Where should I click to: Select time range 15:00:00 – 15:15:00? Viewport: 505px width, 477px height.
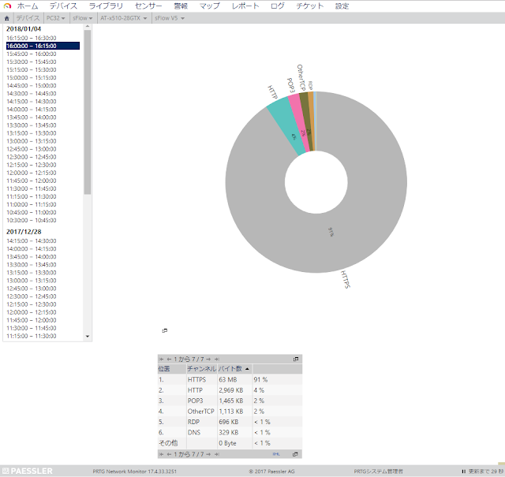click(x=32, y=77)
